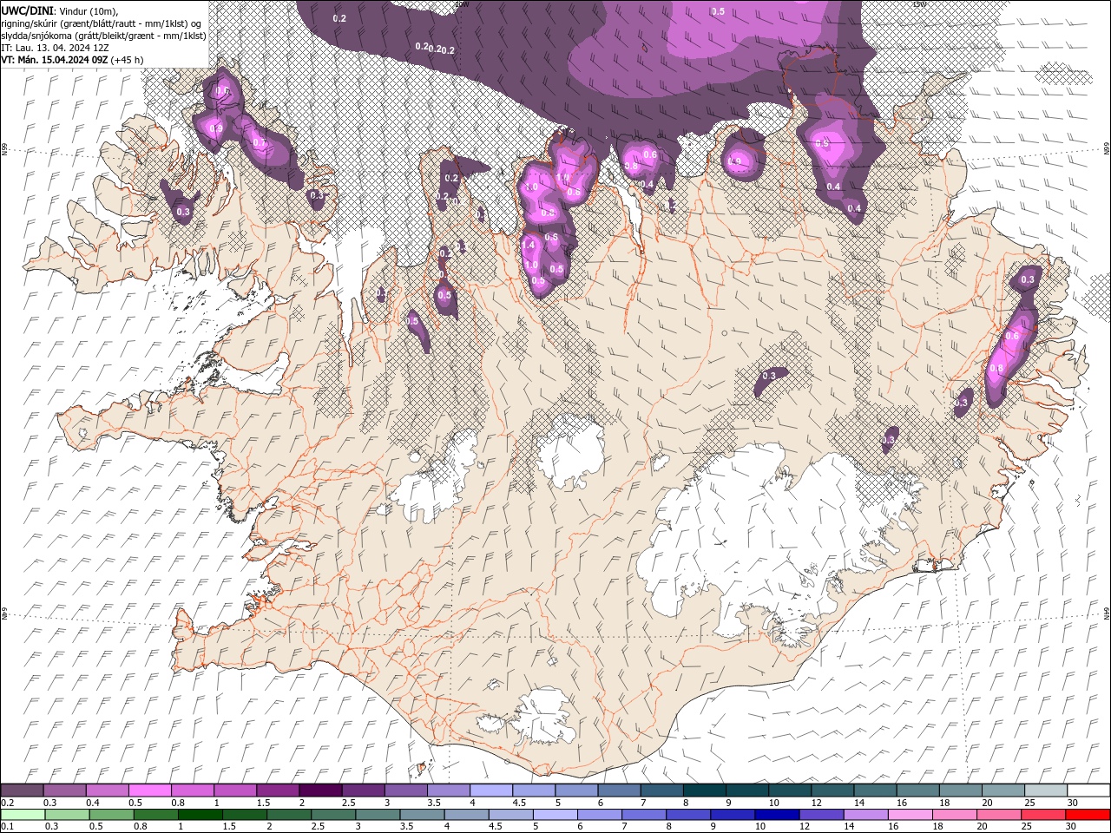The width and height of the screenshot is (1111, 833).
Task: Click the dusky purple swatch between 0.2 and 0.3 in top legend row
Action: point(22,790)
